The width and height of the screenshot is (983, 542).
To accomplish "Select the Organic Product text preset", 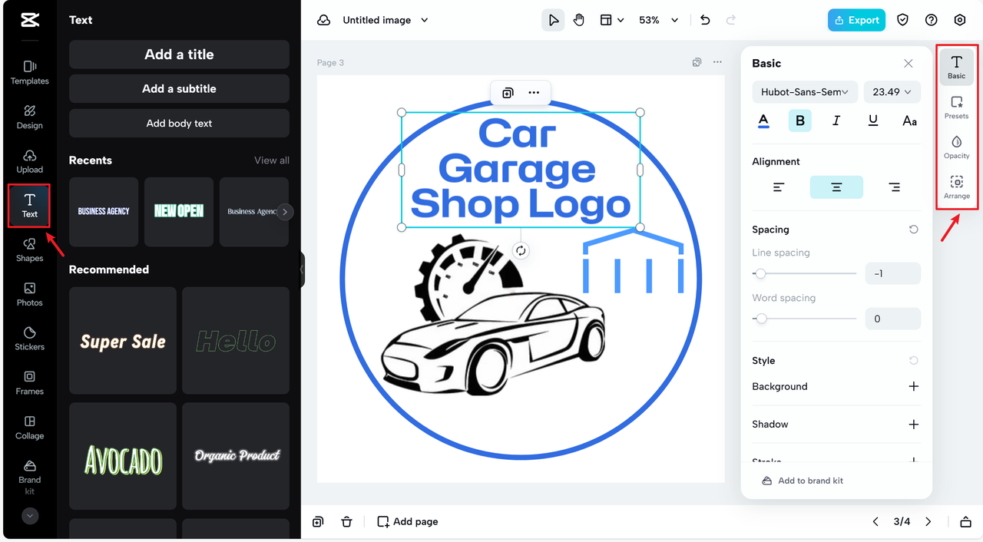I will (236, 456).
